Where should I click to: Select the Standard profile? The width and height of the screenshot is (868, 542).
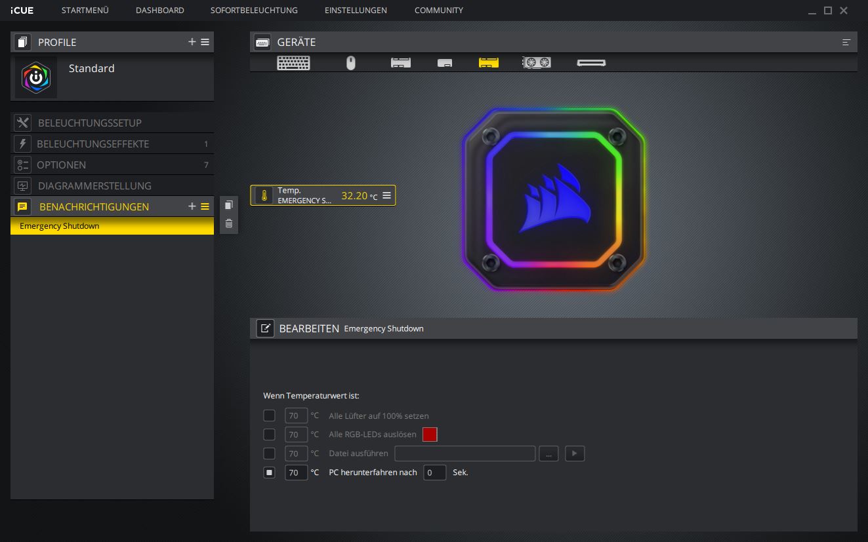[112, 77]
